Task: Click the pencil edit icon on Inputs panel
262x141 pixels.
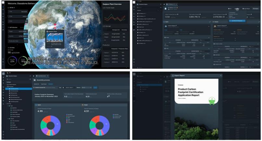Action: [210, 22]
